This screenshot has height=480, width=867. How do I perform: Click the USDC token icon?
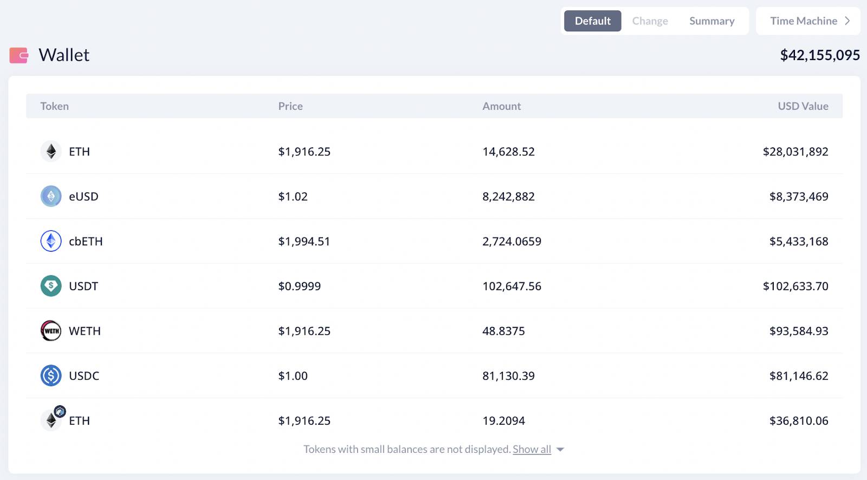click(51, 375)
